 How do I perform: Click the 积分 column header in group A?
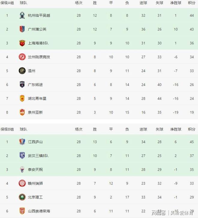pos(192,3)
